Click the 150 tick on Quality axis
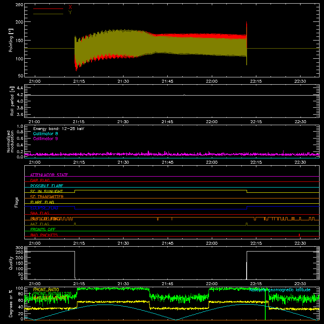The width and height of the screenshot is (324, 324). [x=19, y=263]
